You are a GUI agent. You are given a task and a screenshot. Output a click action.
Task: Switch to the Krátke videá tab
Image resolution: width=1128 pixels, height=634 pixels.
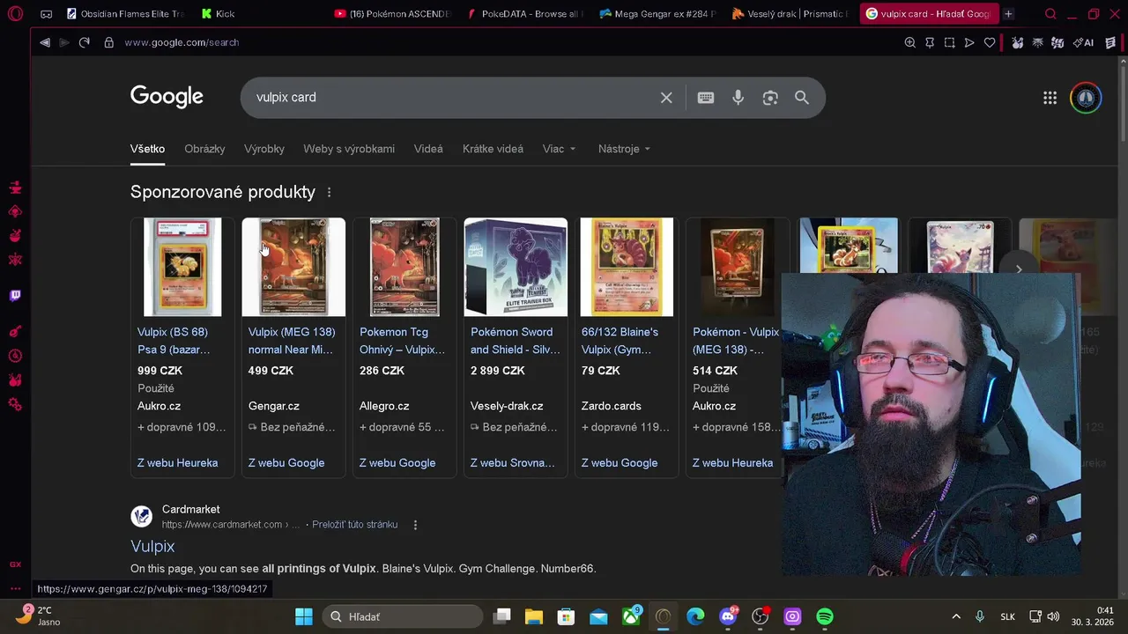click(x=493, y=149)
